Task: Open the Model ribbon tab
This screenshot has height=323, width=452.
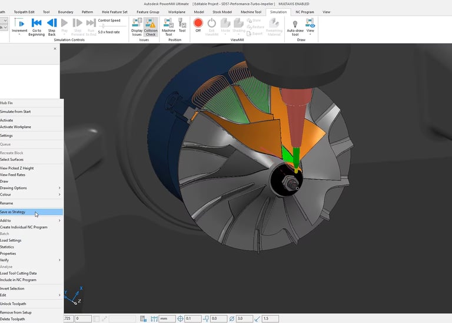Action: 199,12
